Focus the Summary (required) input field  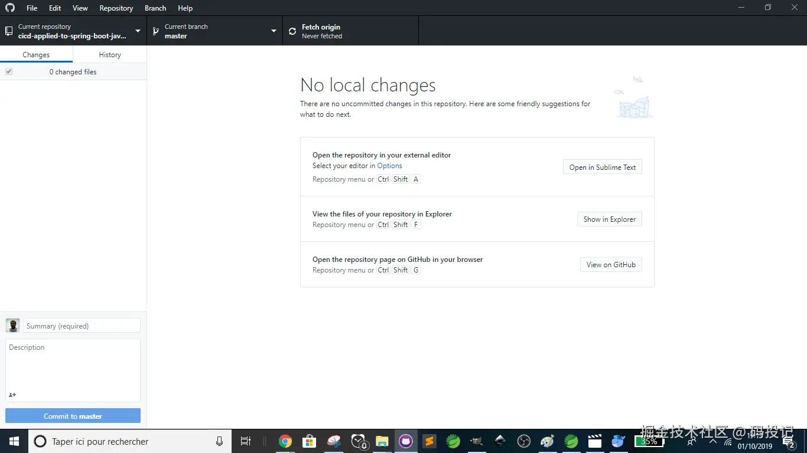pyautogui.click(x=82, y=326)
